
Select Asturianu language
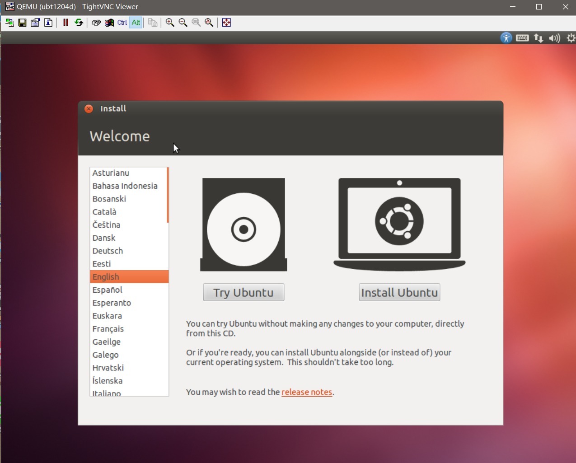click(129, 173)
